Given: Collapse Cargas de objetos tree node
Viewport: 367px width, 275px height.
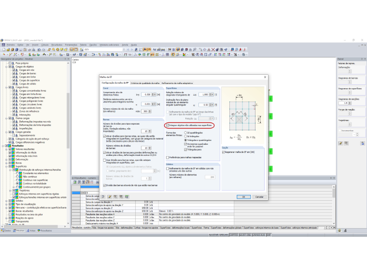Looking at the screenshot, I should pyautogui.click(x=6, y=67).
